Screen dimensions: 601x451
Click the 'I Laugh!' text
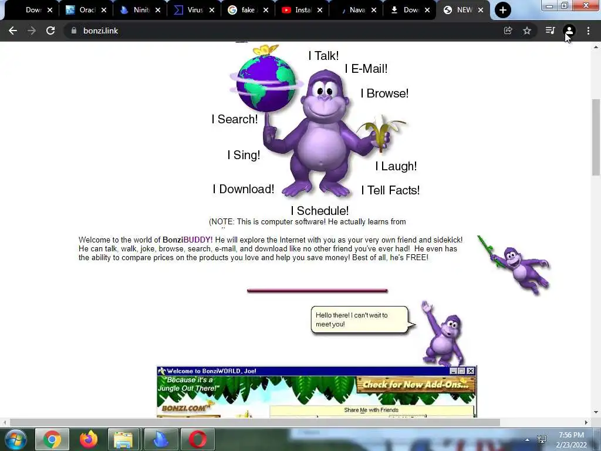396,166
